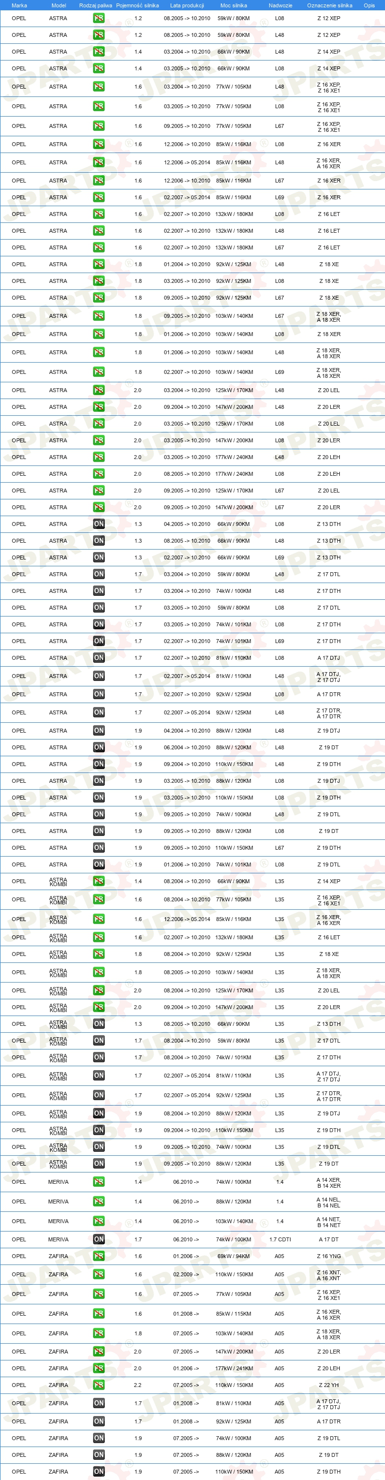The width and height of the screenshot is (385, 1480).
Task: Click petrol icon in Astra L67 Z 16 LET row
Action: coord(99,247)
